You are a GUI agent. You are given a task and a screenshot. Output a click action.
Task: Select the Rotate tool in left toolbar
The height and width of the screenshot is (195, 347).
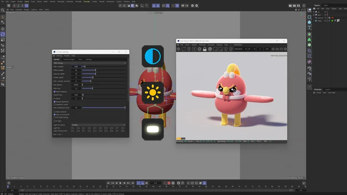[3, 34]
